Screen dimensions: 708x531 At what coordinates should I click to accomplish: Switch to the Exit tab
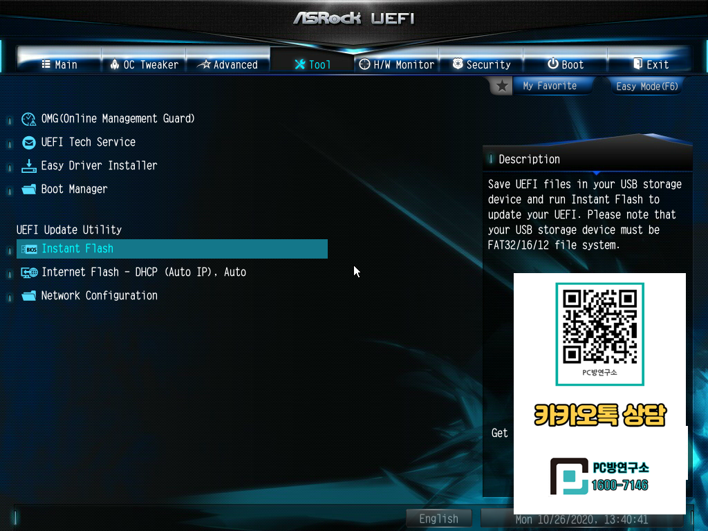pos(650,64)
